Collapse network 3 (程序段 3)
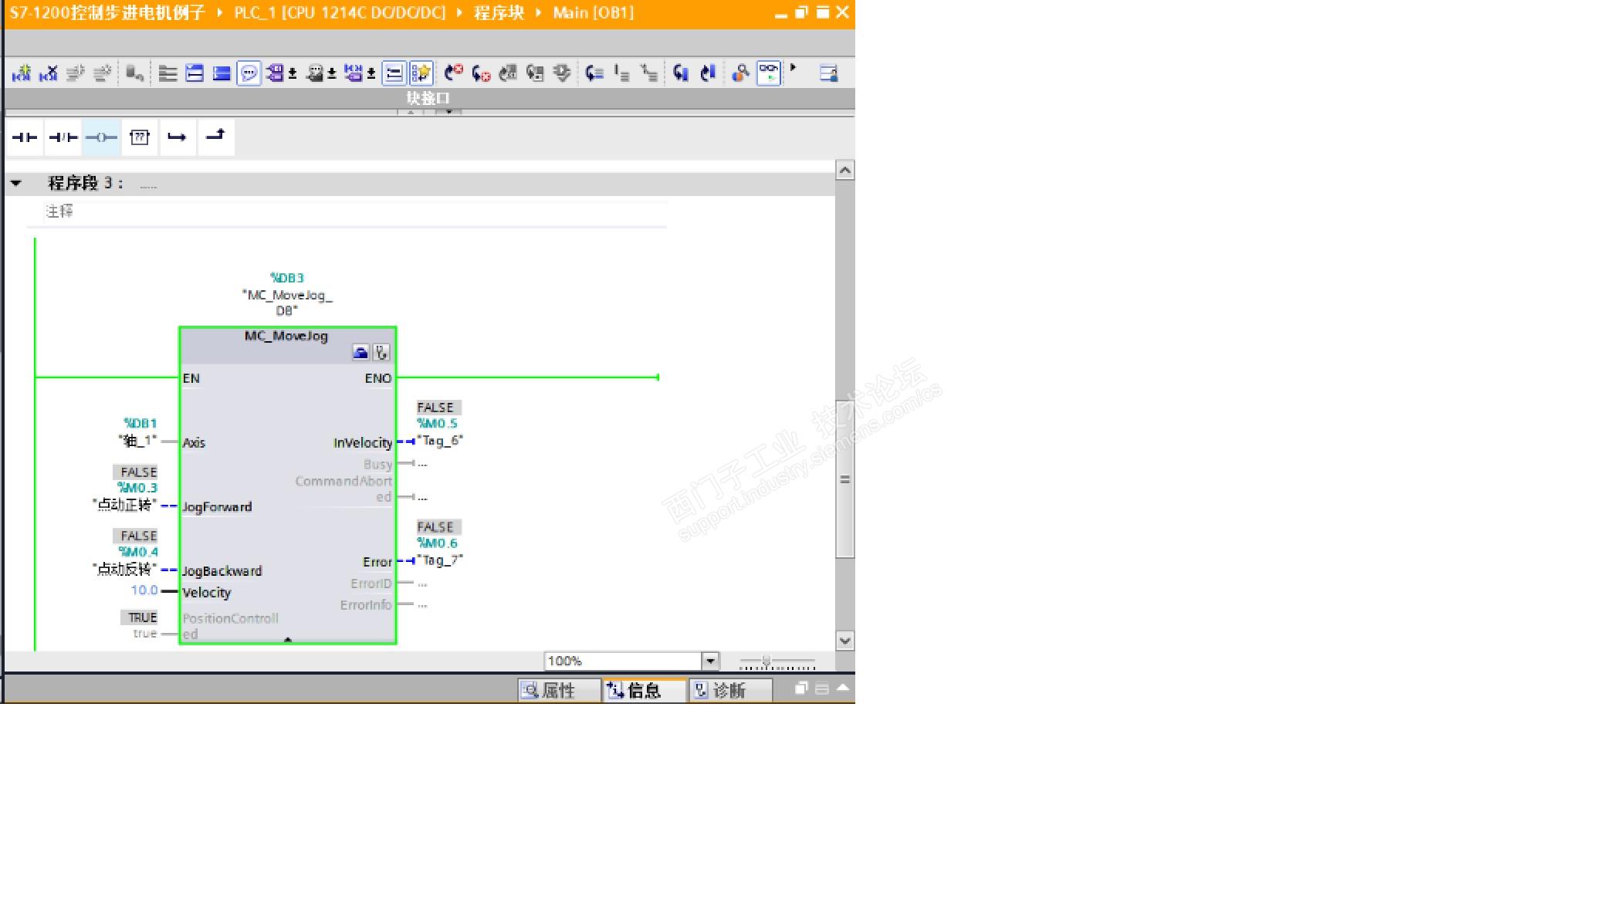The width and height of the screenshot is (1604, 900). (15, 183)
